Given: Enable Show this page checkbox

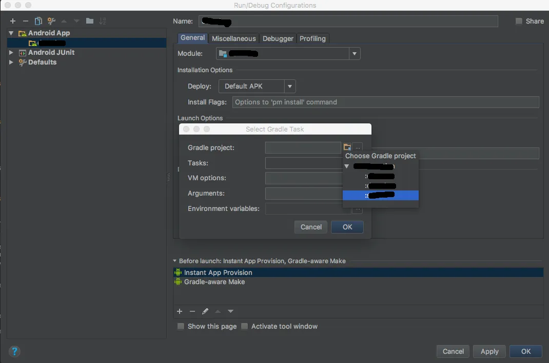Looking at the screenshot, I should coord(181,326).
